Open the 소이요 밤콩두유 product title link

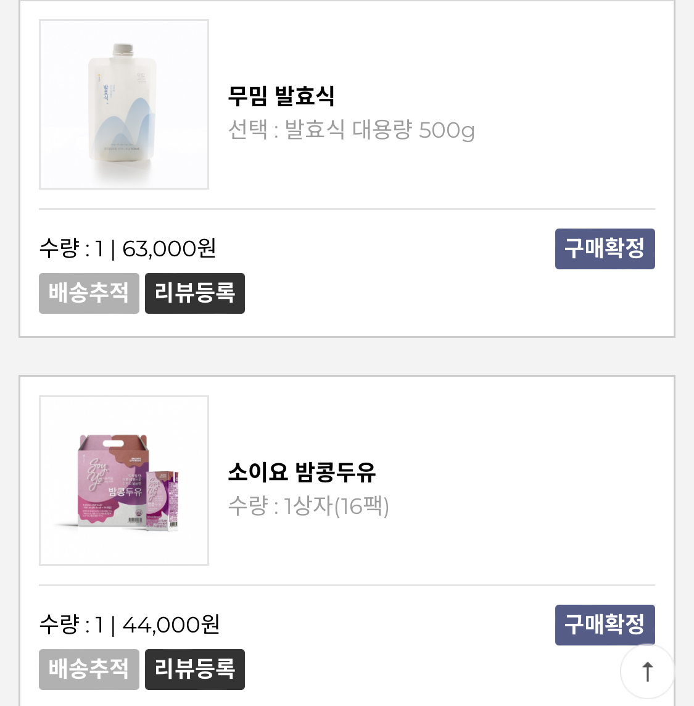pyautogui.click(x=301, y=472)
